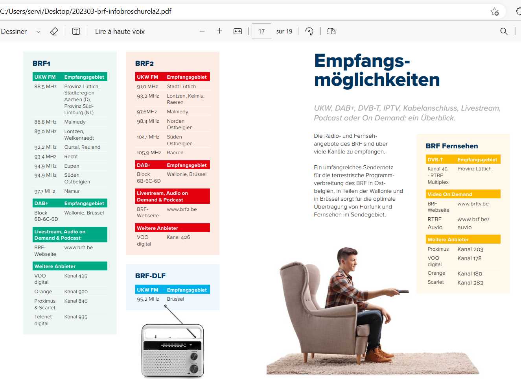Open the www.brf.be/auvio link
This screenshot has width=521, height=379.
[473, 223]
